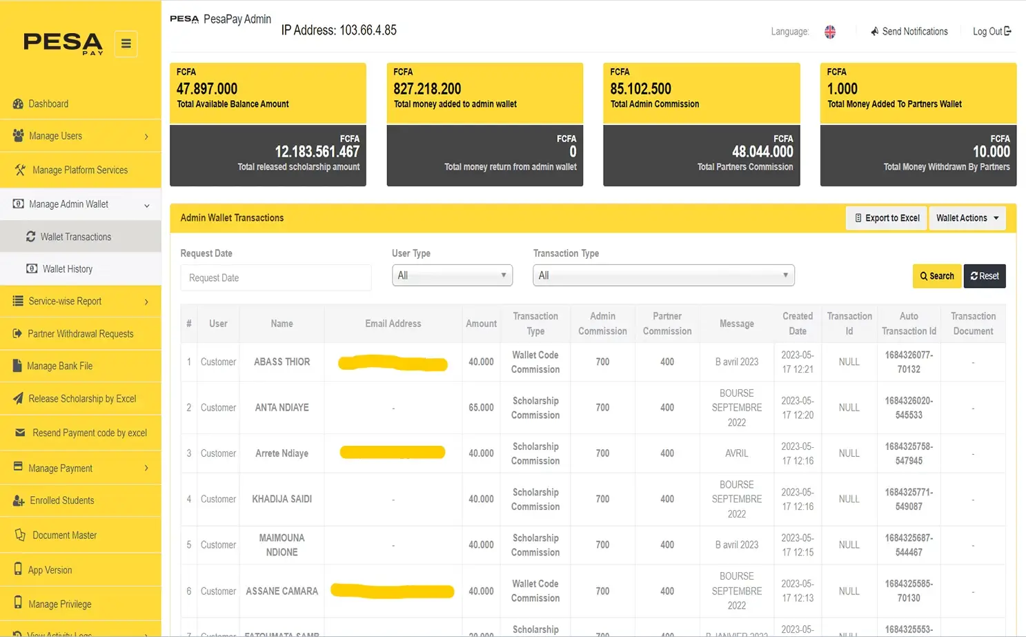Open Release Scholarship by Excel icon
Image resolution: width=1026 pixels, height=637 pixels.
click(x=19, y=398)
